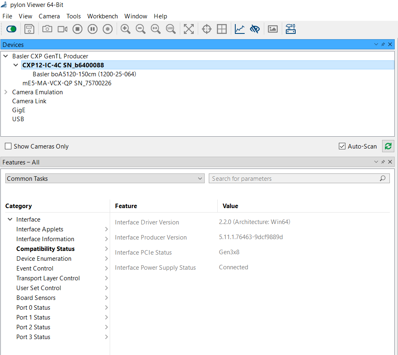Open the File menu

(x=7, y=16)
